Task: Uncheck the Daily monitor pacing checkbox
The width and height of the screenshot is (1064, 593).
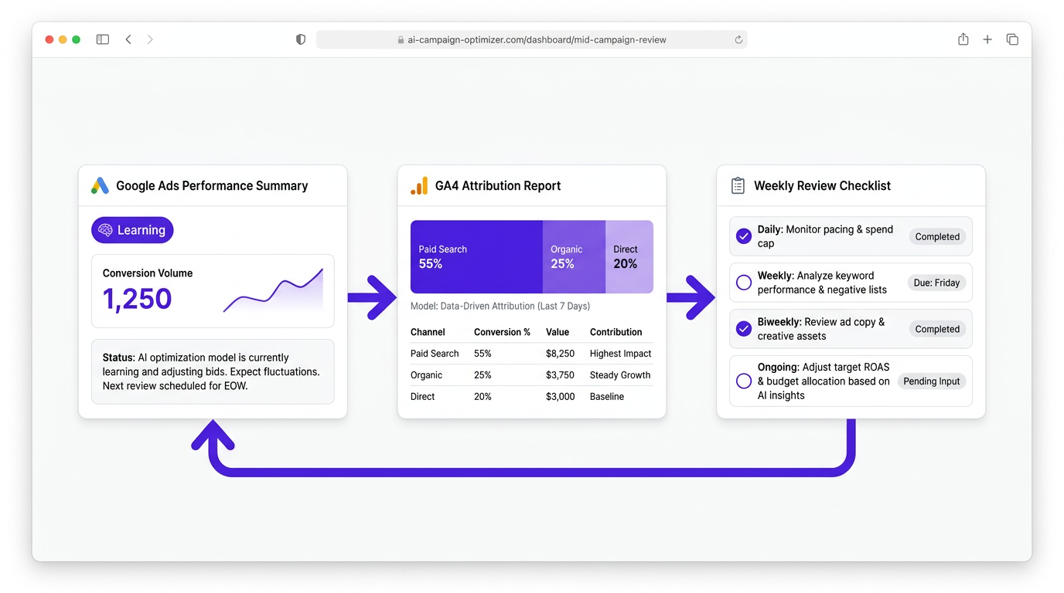Action: pyautogui.click(x=744, y=236)
